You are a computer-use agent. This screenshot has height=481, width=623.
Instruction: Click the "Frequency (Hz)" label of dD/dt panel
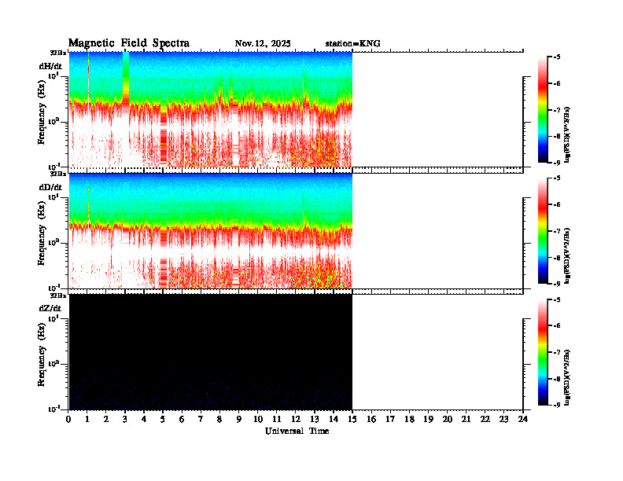(42, 233)
